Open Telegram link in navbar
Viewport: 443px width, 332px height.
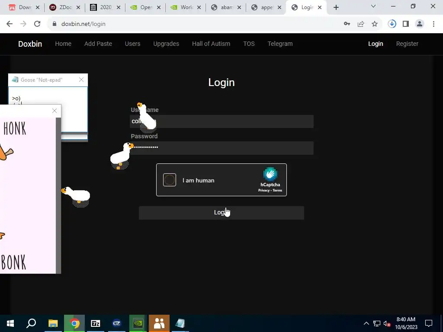click(280, 44)
